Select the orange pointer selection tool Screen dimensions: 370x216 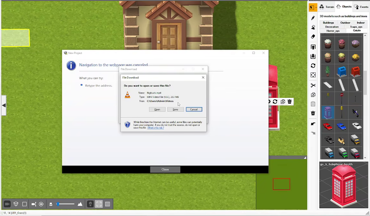pos(312,8)
